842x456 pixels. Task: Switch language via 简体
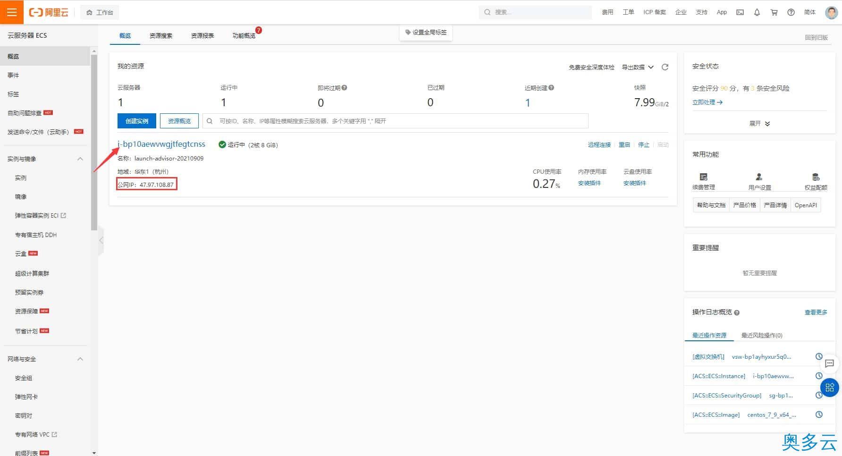[810, 12]
